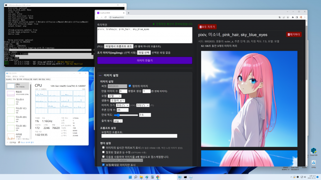
Task: Click the red clear all button
Action: pyautogui.click(x=207, y=27)
